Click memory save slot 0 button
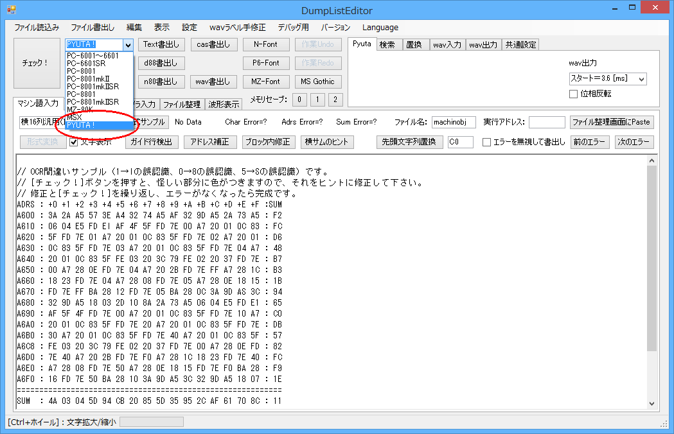 click(x=299, y=100)
